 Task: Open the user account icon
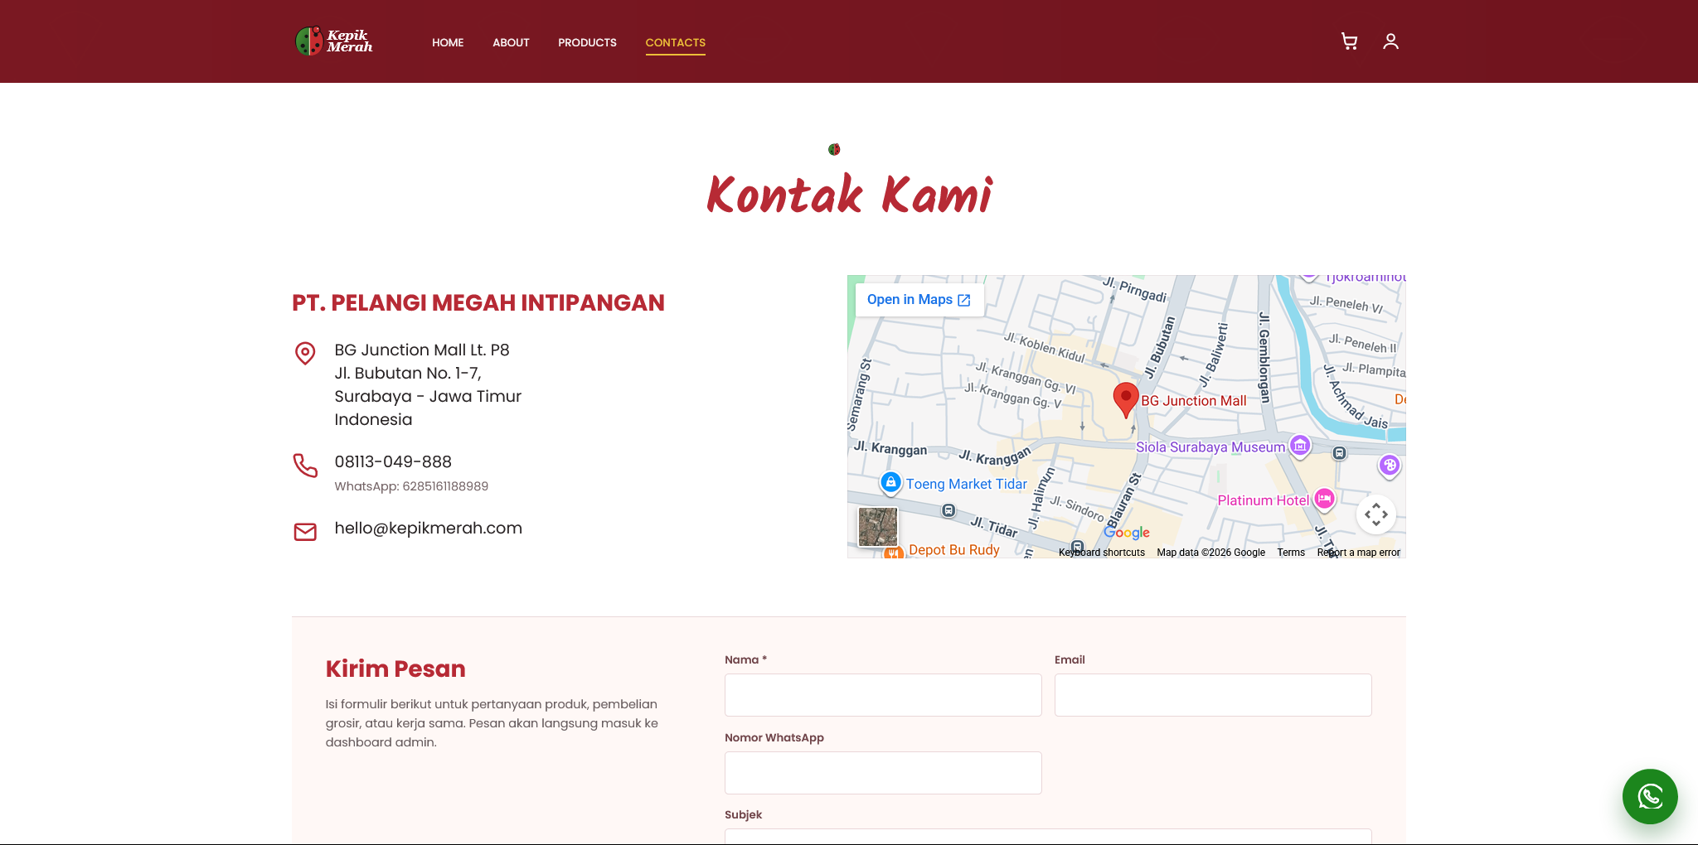pos(1390,41)
